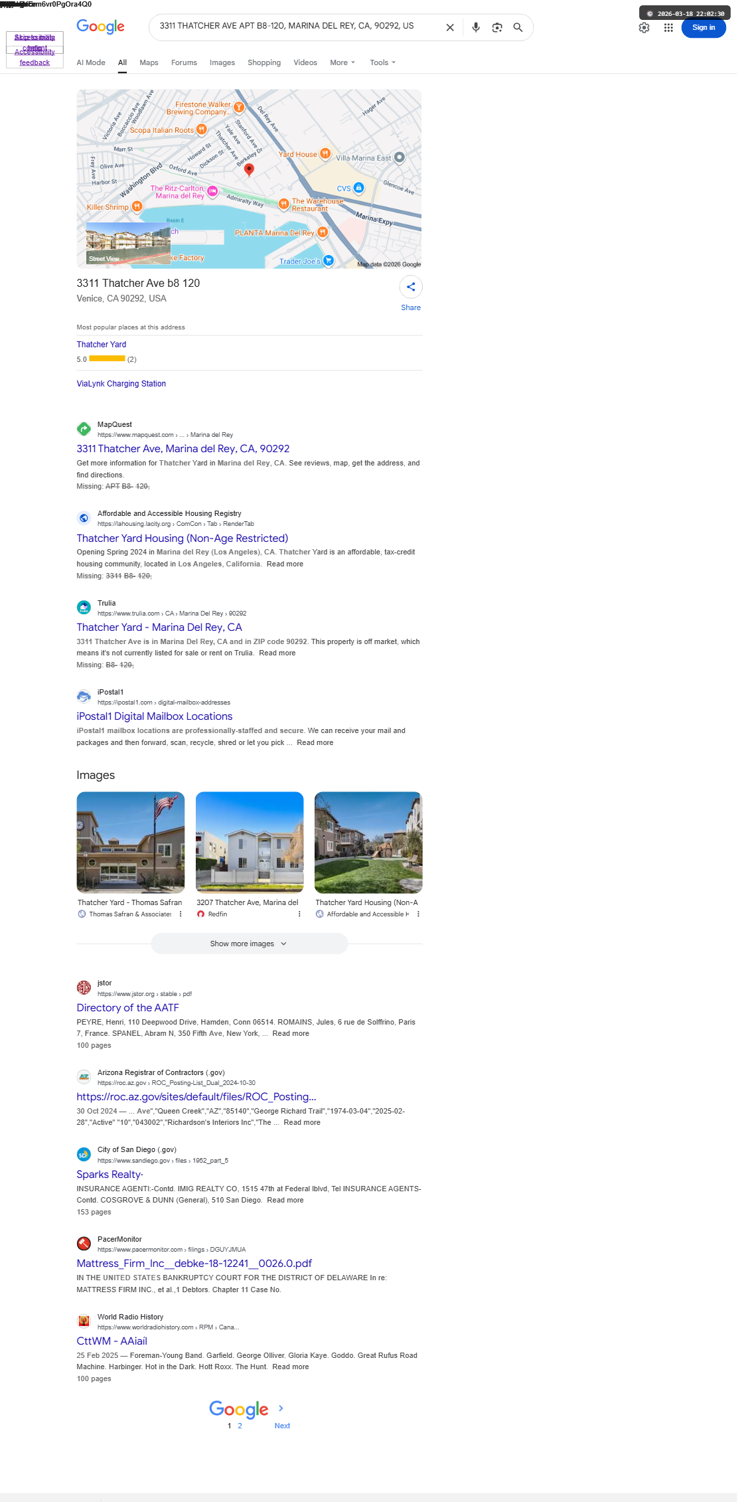Read more on Affordable Housing Registry snippet
746x1502 pixels.
pos(285,564)
